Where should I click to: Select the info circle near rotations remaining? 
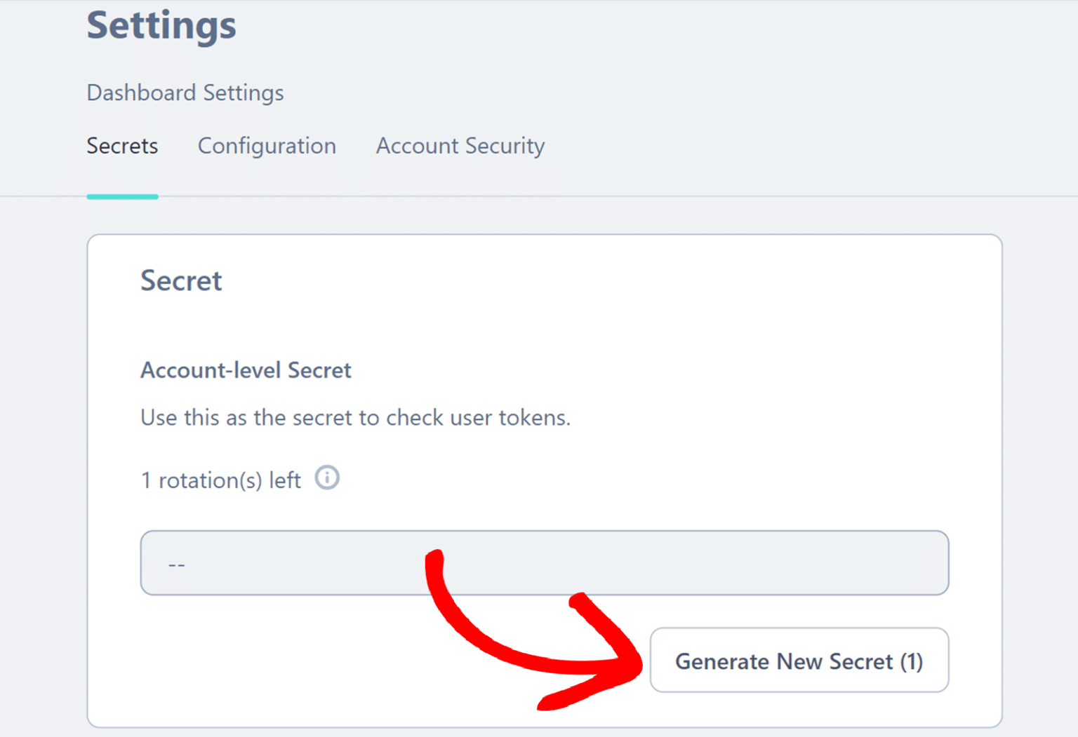(x=327, y=478)
